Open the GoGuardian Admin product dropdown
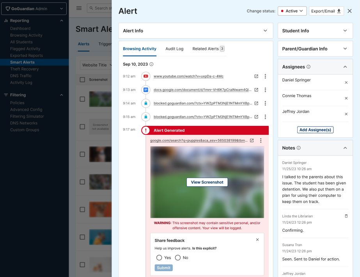Screen dimensions: 360x277 pos(34,9)
